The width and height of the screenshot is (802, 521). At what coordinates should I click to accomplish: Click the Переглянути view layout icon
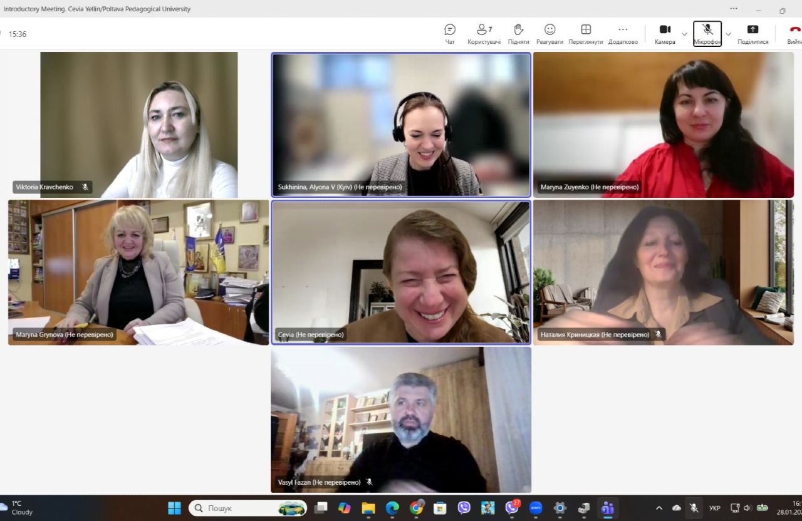tap(585, 34)
